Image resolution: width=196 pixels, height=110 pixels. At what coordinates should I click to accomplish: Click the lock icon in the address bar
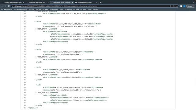pos(13,6)
